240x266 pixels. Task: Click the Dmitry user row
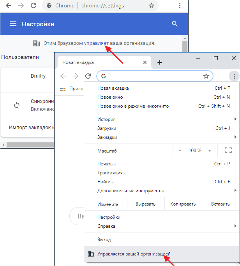click(x=28, y=80)
